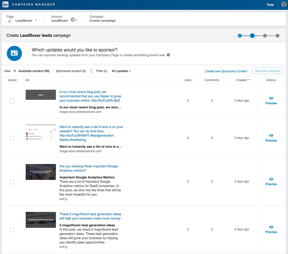288x254 pixels.
Task: Open account settings gear icon
Action: point(73,20)
